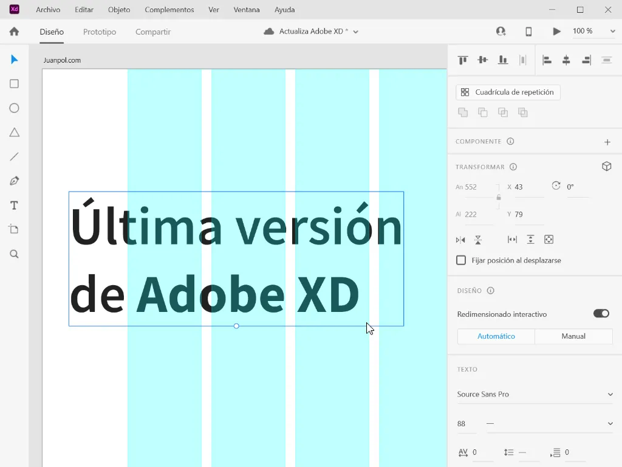The height and width of the screenshot is (467, 622).
Task: Align right edges icon
Action: pyautogui.click(x=586, y=60)
